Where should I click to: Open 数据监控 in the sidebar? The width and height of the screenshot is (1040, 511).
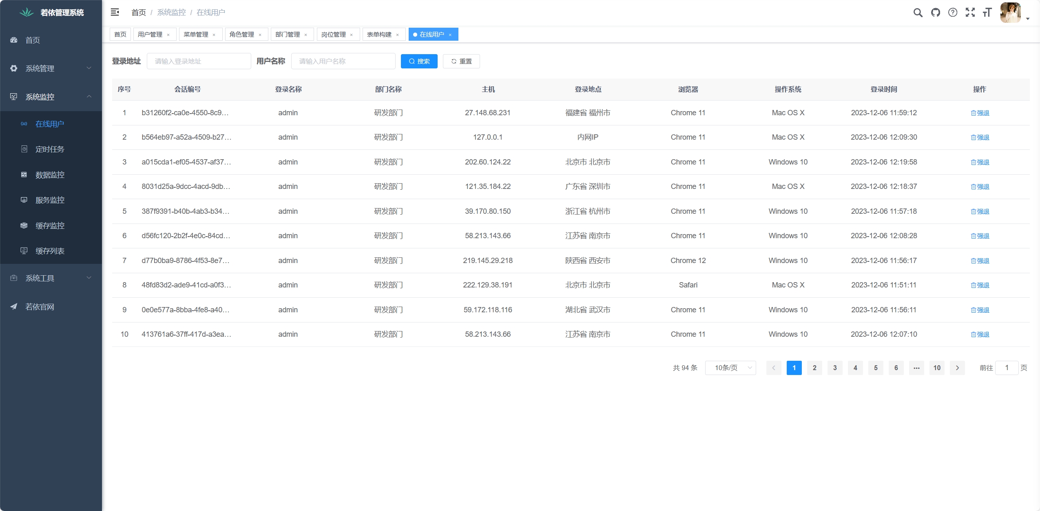(x=51, y=175)
